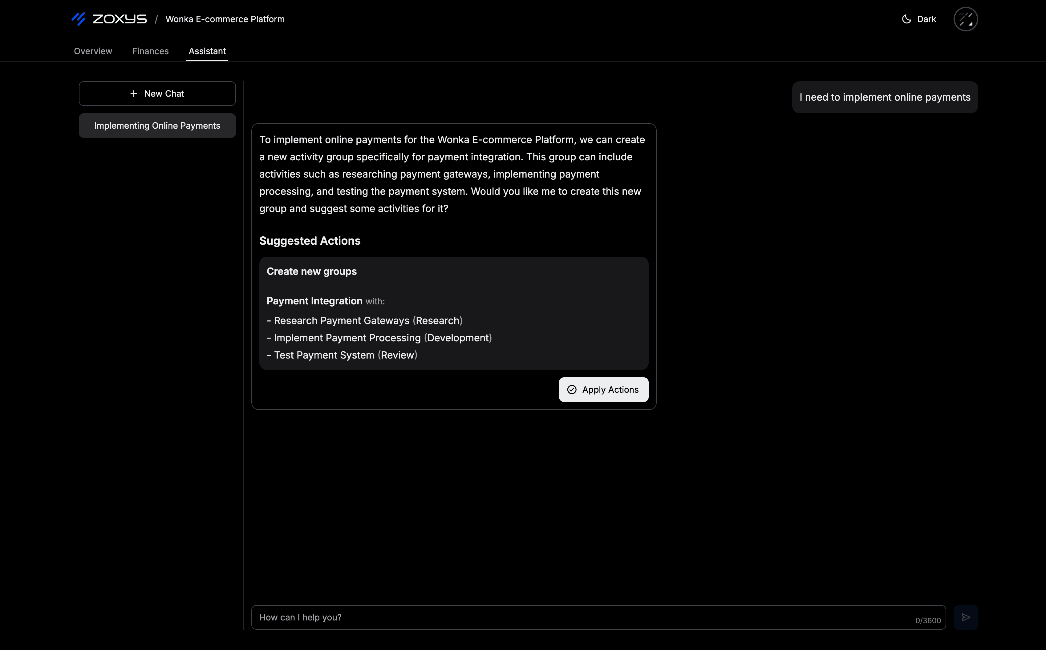Click the send message arrow icon
The height and width of the screenshot is (650, 1046).
(966, 617)
